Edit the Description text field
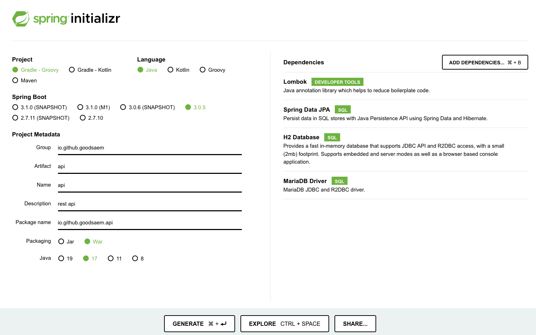The width and height of the screenshot is (536, 335). point(150,204)
